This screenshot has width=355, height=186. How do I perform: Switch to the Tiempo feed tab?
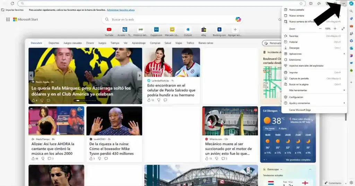115,43
